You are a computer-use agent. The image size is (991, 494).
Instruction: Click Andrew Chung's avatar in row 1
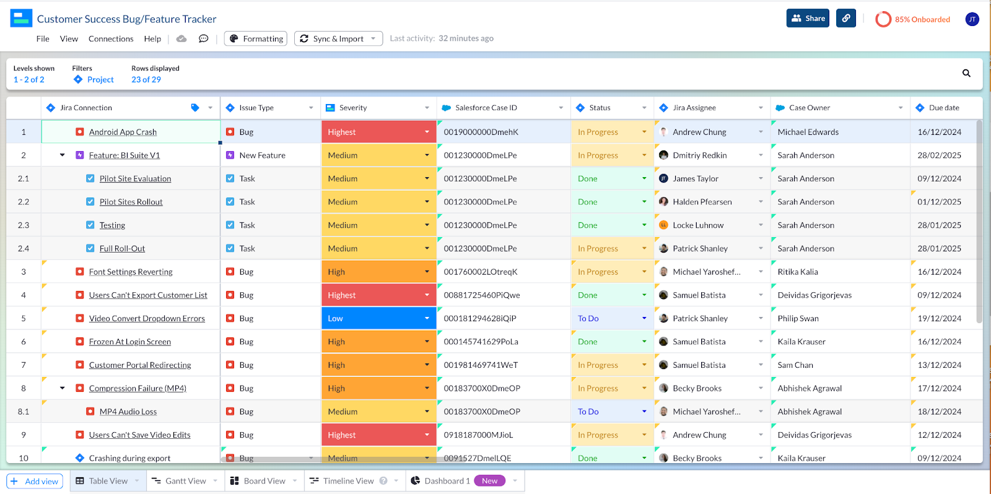[x=663, y=132]
